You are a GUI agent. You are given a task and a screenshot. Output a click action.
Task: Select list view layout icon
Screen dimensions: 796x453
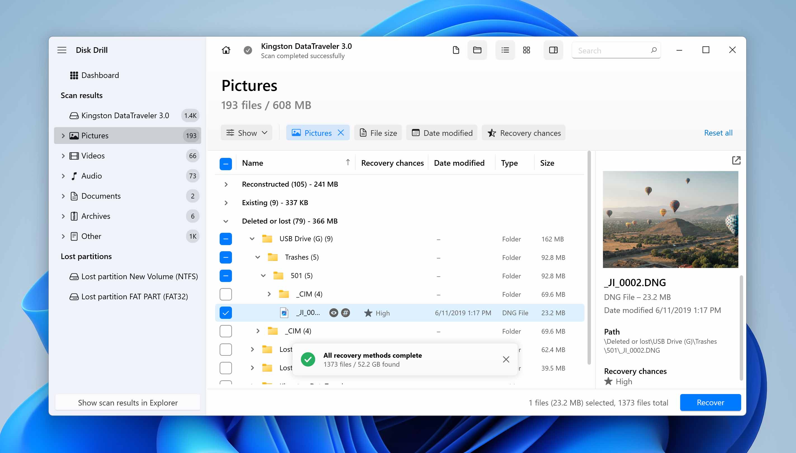(x=505, y=50)
